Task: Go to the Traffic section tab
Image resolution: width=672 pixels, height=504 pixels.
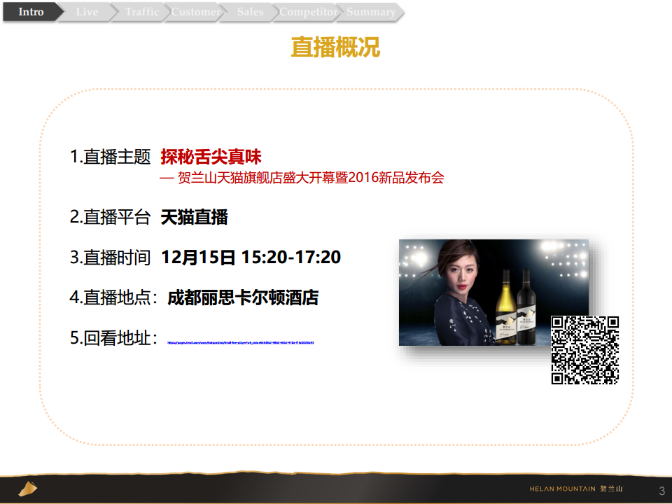Action: (x=141, y=12)
